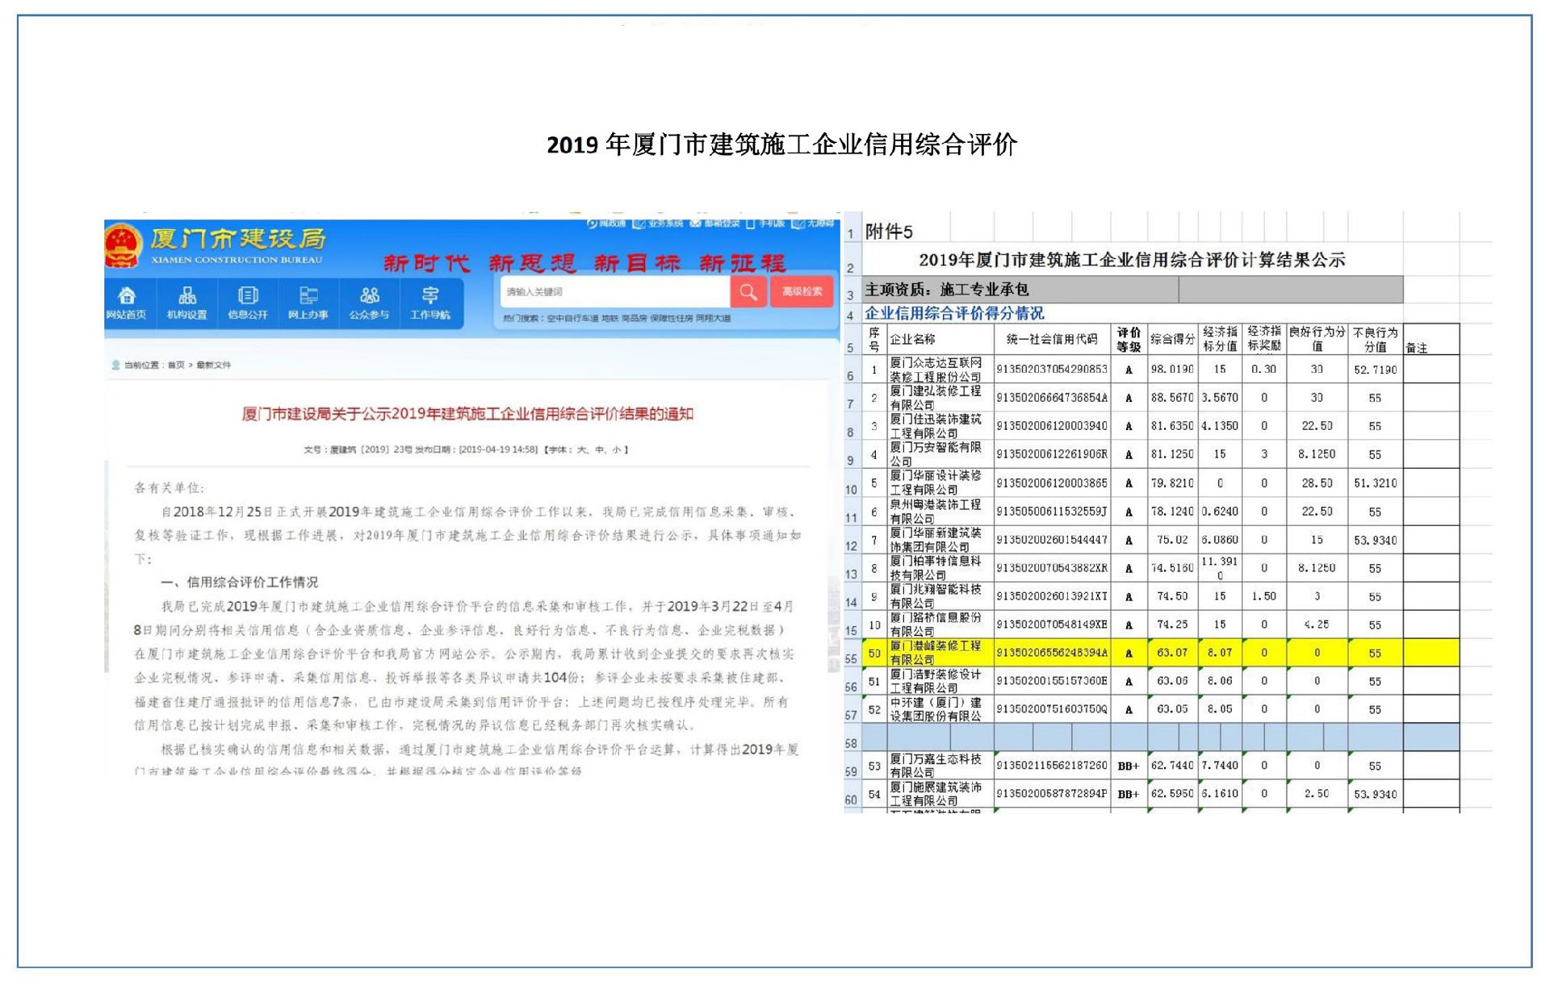Click the page title 2019年厦门市建筑施工企业信用综合评价
The height and width of the screenshot is (986, 1550).
[x=781, y=144]
